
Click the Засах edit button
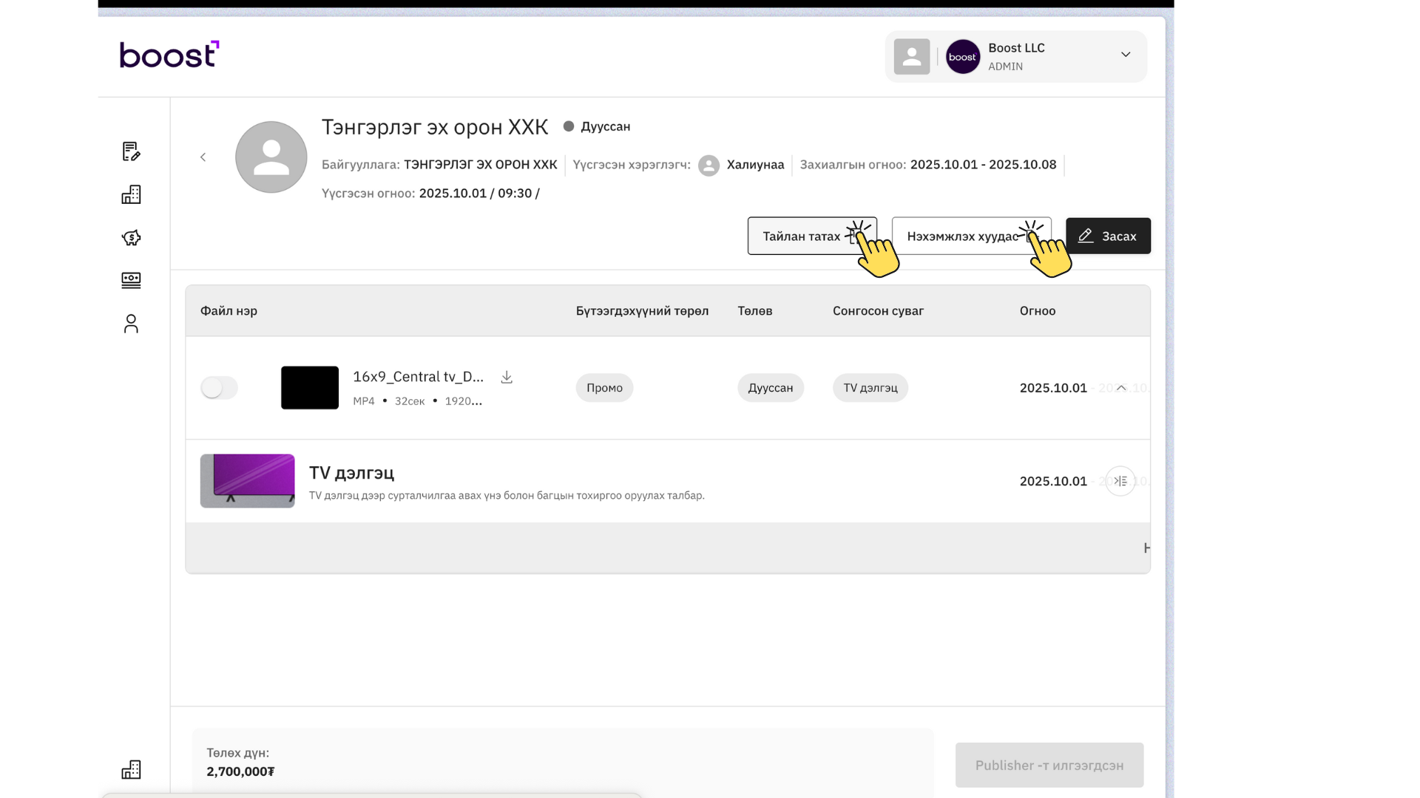tap(1108, 236)
